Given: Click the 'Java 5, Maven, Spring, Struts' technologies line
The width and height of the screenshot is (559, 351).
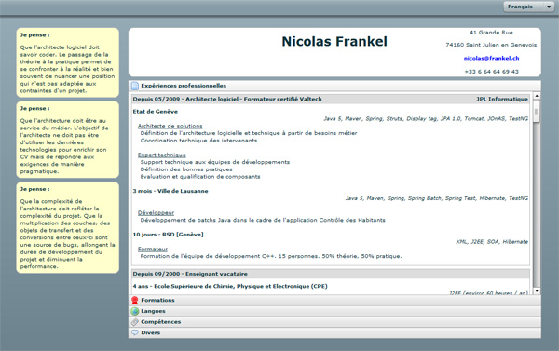Looking at the screenshot, I should pyautogui.click(x=426, y=118).
